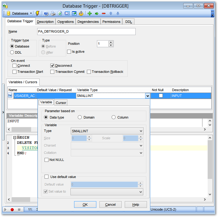The image size is (218, 217).
Task: Switch to the Cursor tab
Action: pyautogui.click(x=61, y=103)
